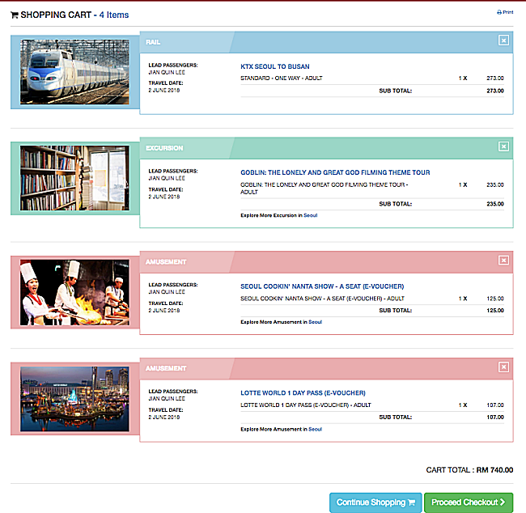Click the Lotte World night view thumbnail
Screen dimensions: 526x513
point(74,399)
